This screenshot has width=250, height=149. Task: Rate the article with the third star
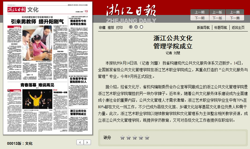[x=135, y=138]
